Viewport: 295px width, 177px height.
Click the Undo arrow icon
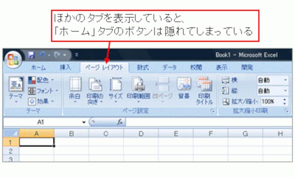pyautogui.click(x=42, y=55)
